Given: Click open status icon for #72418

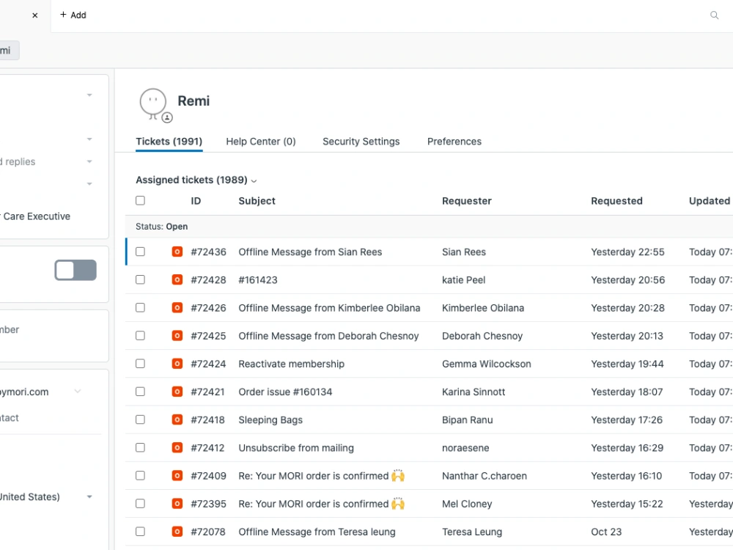Looking at the screenshot, I should [177, 419].
